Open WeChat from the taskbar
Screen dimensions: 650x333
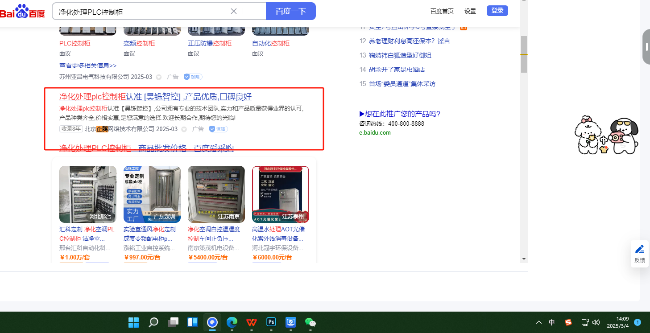click(x=310, y=322)
